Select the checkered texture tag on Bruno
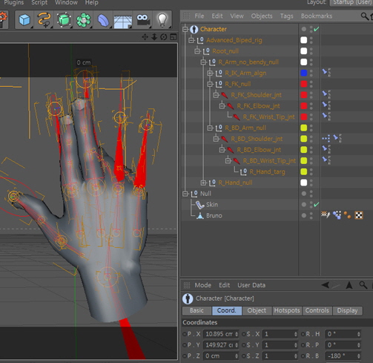373x363 pixels. pyautogui.click(x=359, y=215)
